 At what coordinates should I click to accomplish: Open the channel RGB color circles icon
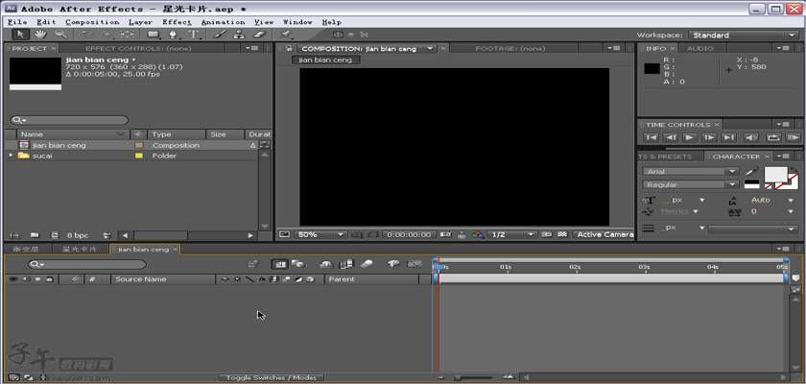click(478, 234)
